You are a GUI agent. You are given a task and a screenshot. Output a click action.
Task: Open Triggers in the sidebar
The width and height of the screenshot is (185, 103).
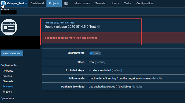point(7,91)
